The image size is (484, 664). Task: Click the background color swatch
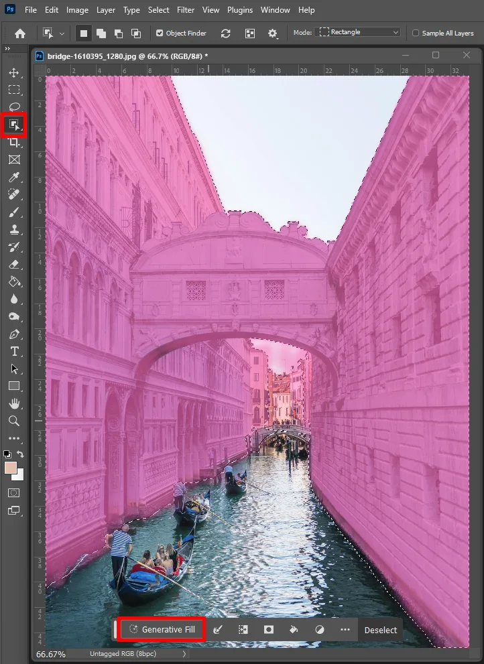pos(20,476)
